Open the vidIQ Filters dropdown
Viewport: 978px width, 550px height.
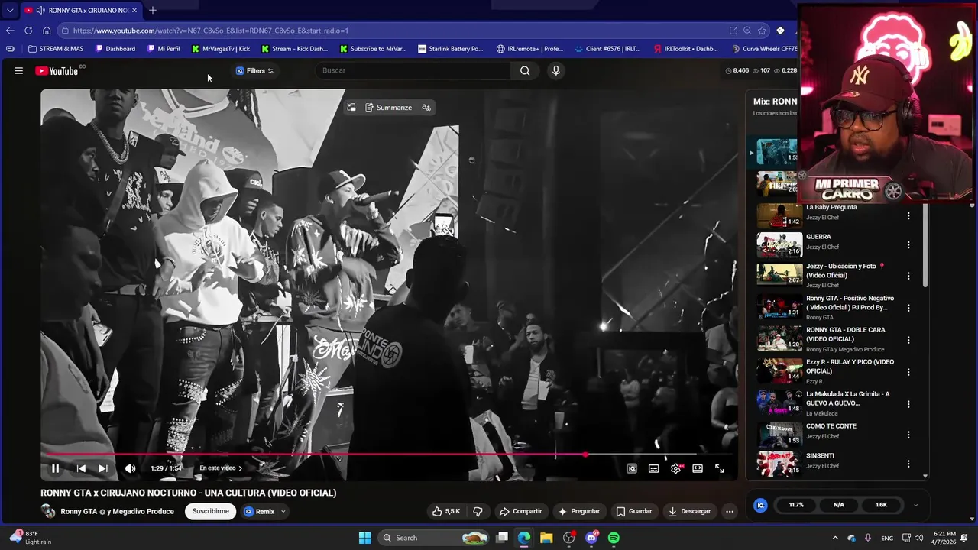255,70
